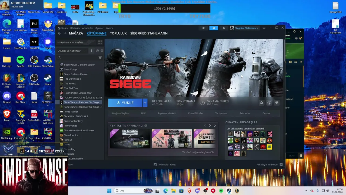Open help icon beside 'Yeni İçerik Yayınlandı'

(146, 126)
